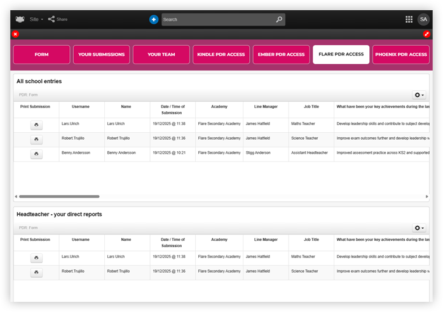Click the print icon for Lars Ulrich in All school entries

click(x=36, y=125)
